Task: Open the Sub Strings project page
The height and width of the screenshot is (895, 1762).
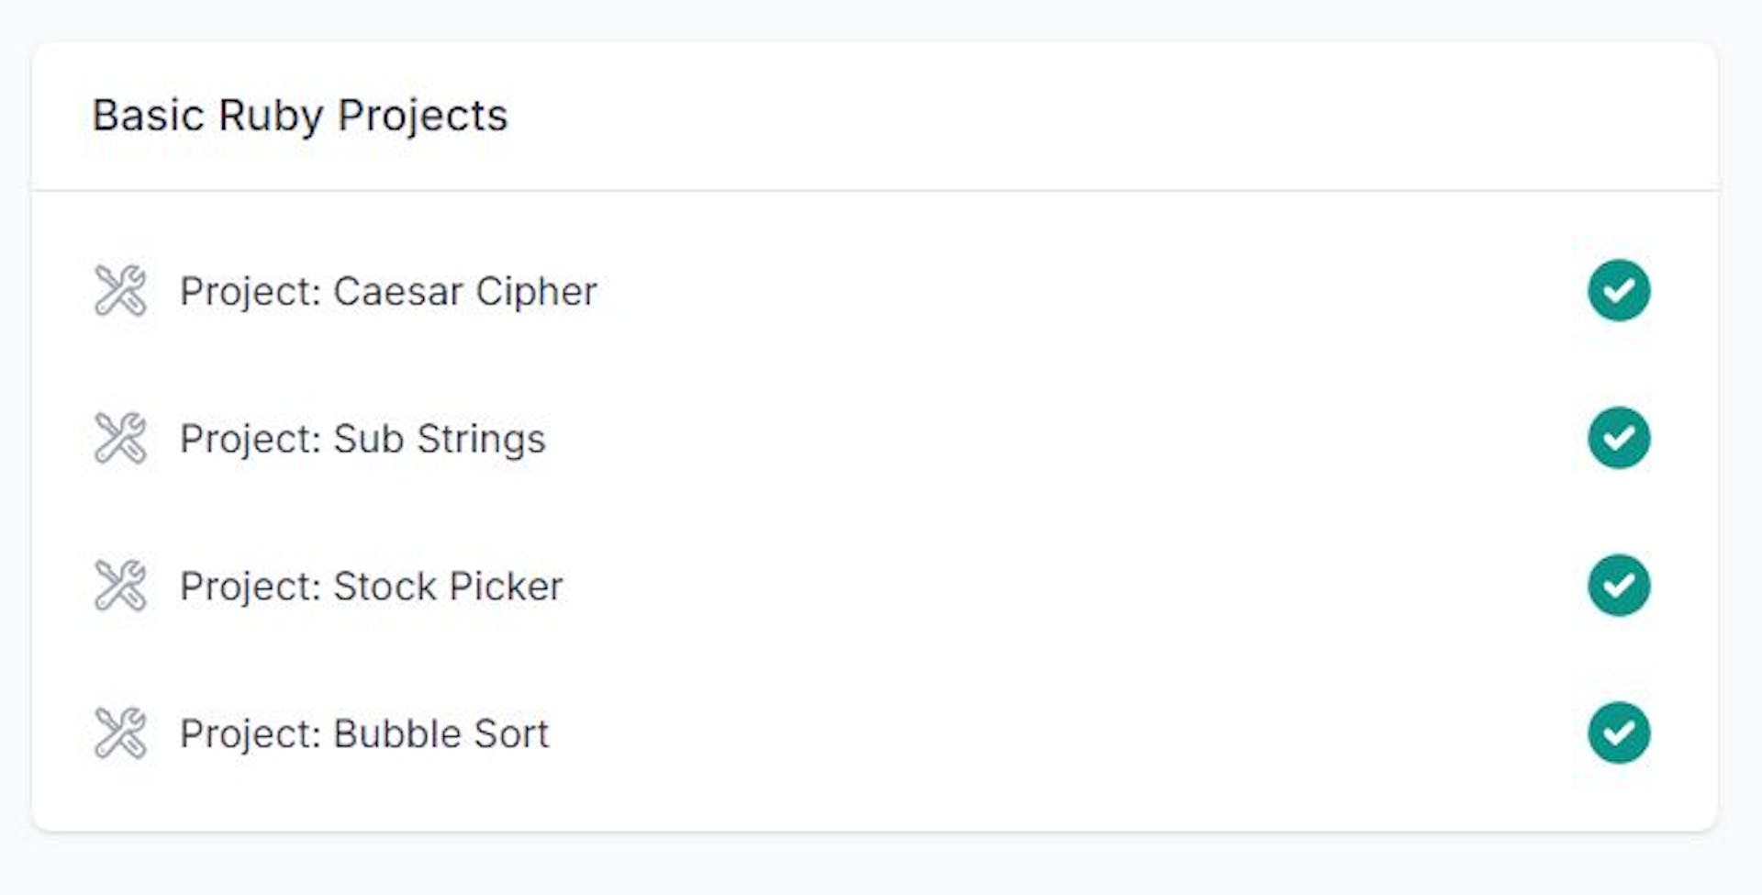Action: tap(362, 438)
